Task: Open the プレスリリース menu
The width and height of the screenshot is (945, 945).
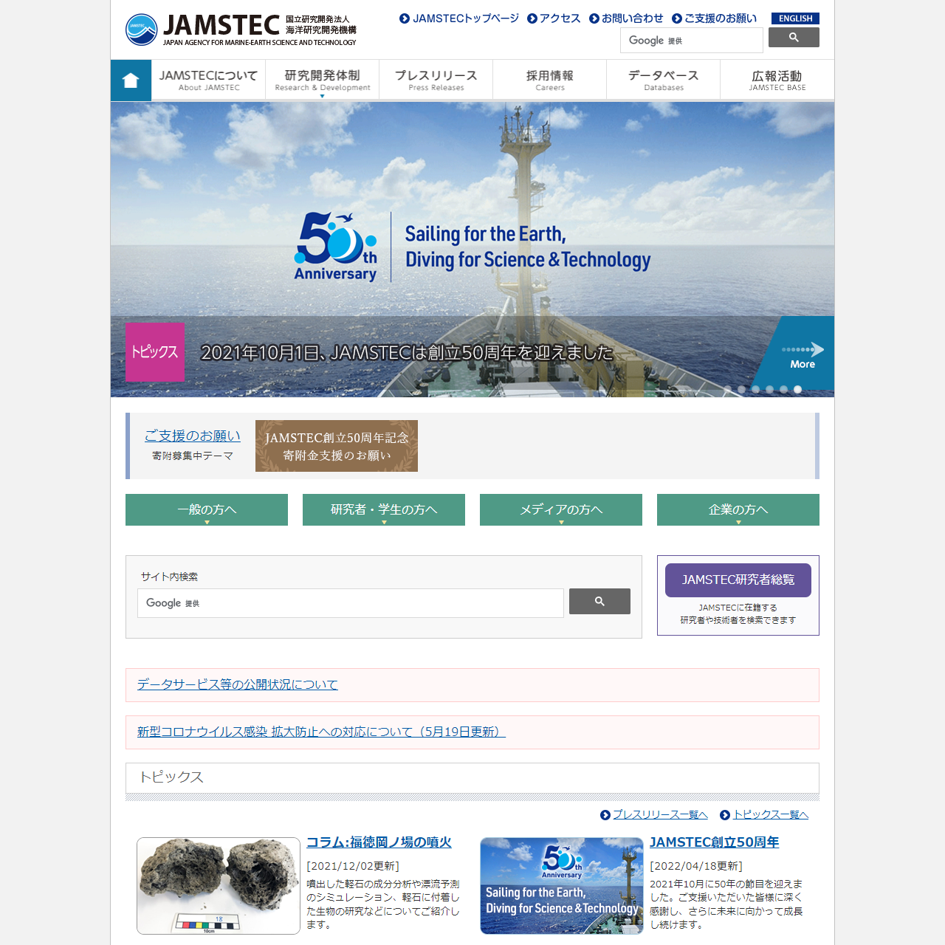Action: pyautogui.click(x=436, y=80)
